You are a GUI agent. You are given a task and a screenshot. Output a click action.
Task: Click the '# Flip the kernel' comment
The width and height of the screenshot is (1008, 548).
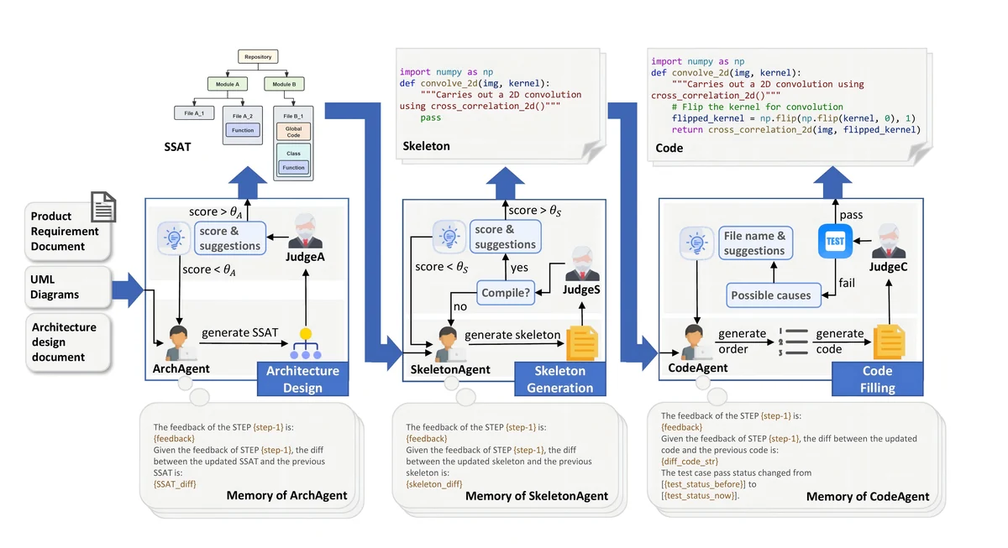tap(758, 107)
